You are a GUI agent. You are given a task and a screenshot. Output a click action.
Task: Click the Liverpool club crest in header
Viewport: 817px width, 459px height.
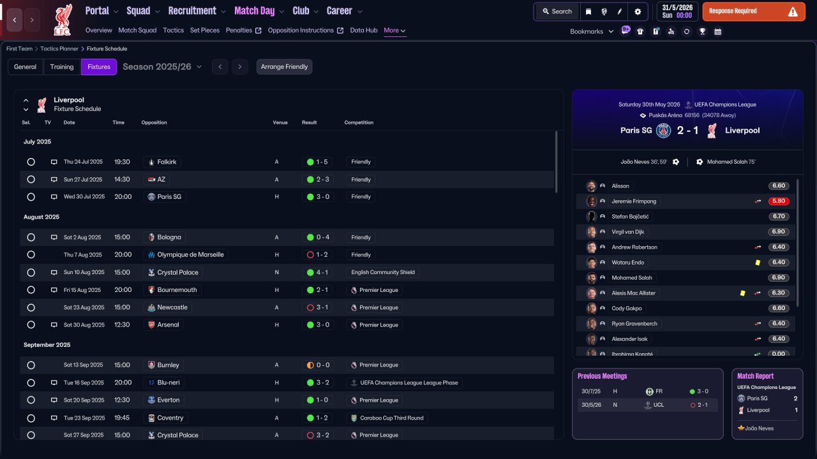pyautogui.click(x=63, y=19)
